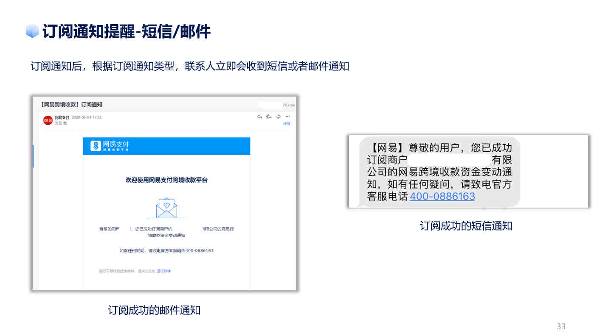608x336 pixels.
Task: Click the slide title 订阅通知提醒-短信/邮件
Action: tap(127, 32)
